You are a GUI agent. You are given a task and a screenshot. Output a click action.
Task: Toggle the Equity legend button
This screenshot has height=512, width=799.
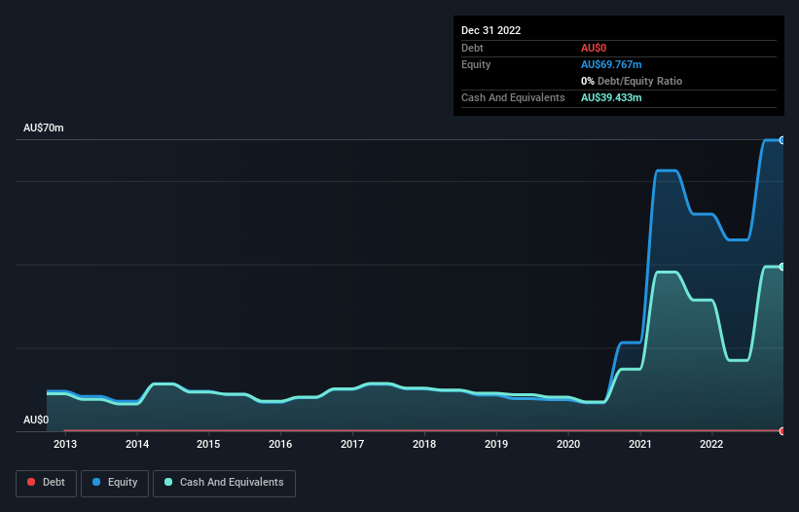click(115, 483)
